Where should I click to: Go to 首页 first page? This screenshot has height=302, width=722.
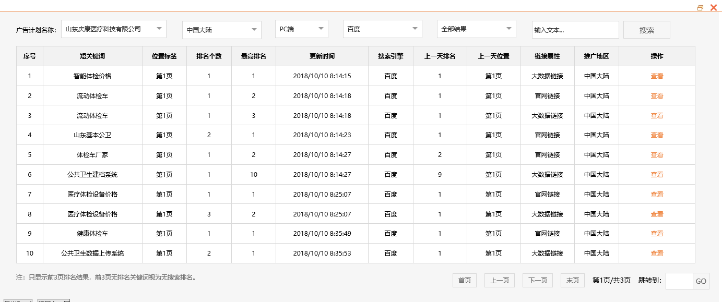(464, 280)
